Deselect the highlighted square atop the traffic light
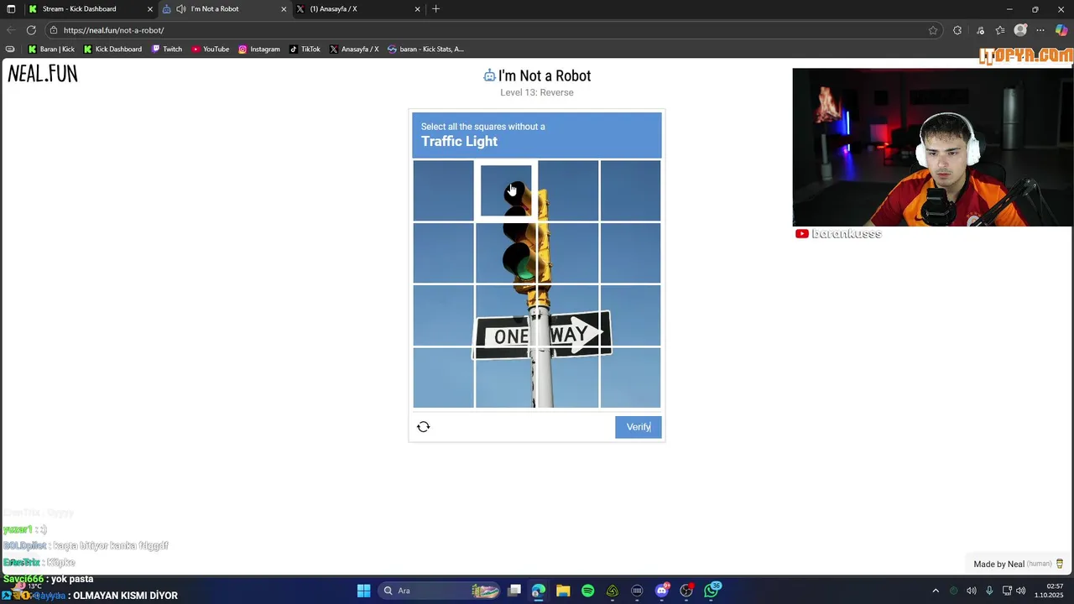1074x604 pixels. click(506, 190)
